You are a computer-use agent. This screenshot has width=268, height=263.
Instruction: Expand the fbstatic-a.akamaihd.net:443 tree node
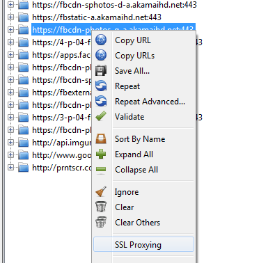click(x=10, y=17)
